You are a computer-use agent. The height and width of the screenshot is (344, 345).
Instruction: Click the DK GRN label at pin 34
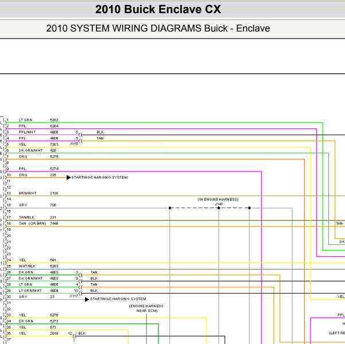click(x=26, y=322)
